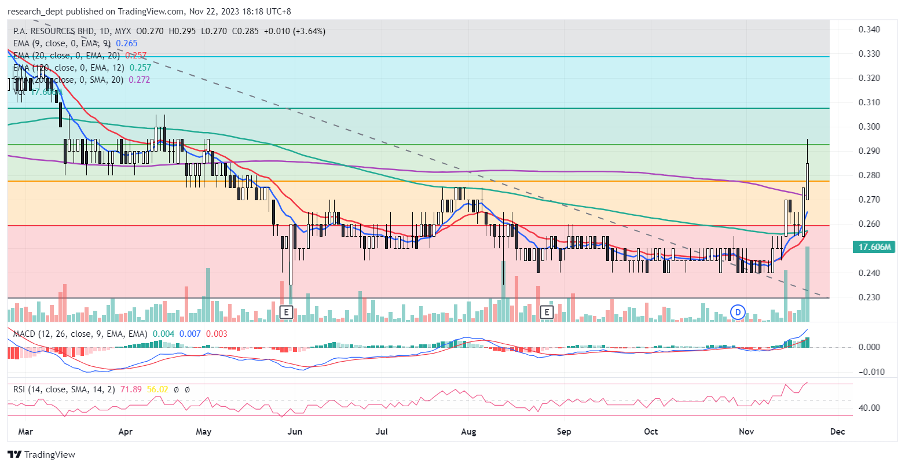The image size is (905, 467).
Task: Click the Oct label on time axis
Action: 651,432
